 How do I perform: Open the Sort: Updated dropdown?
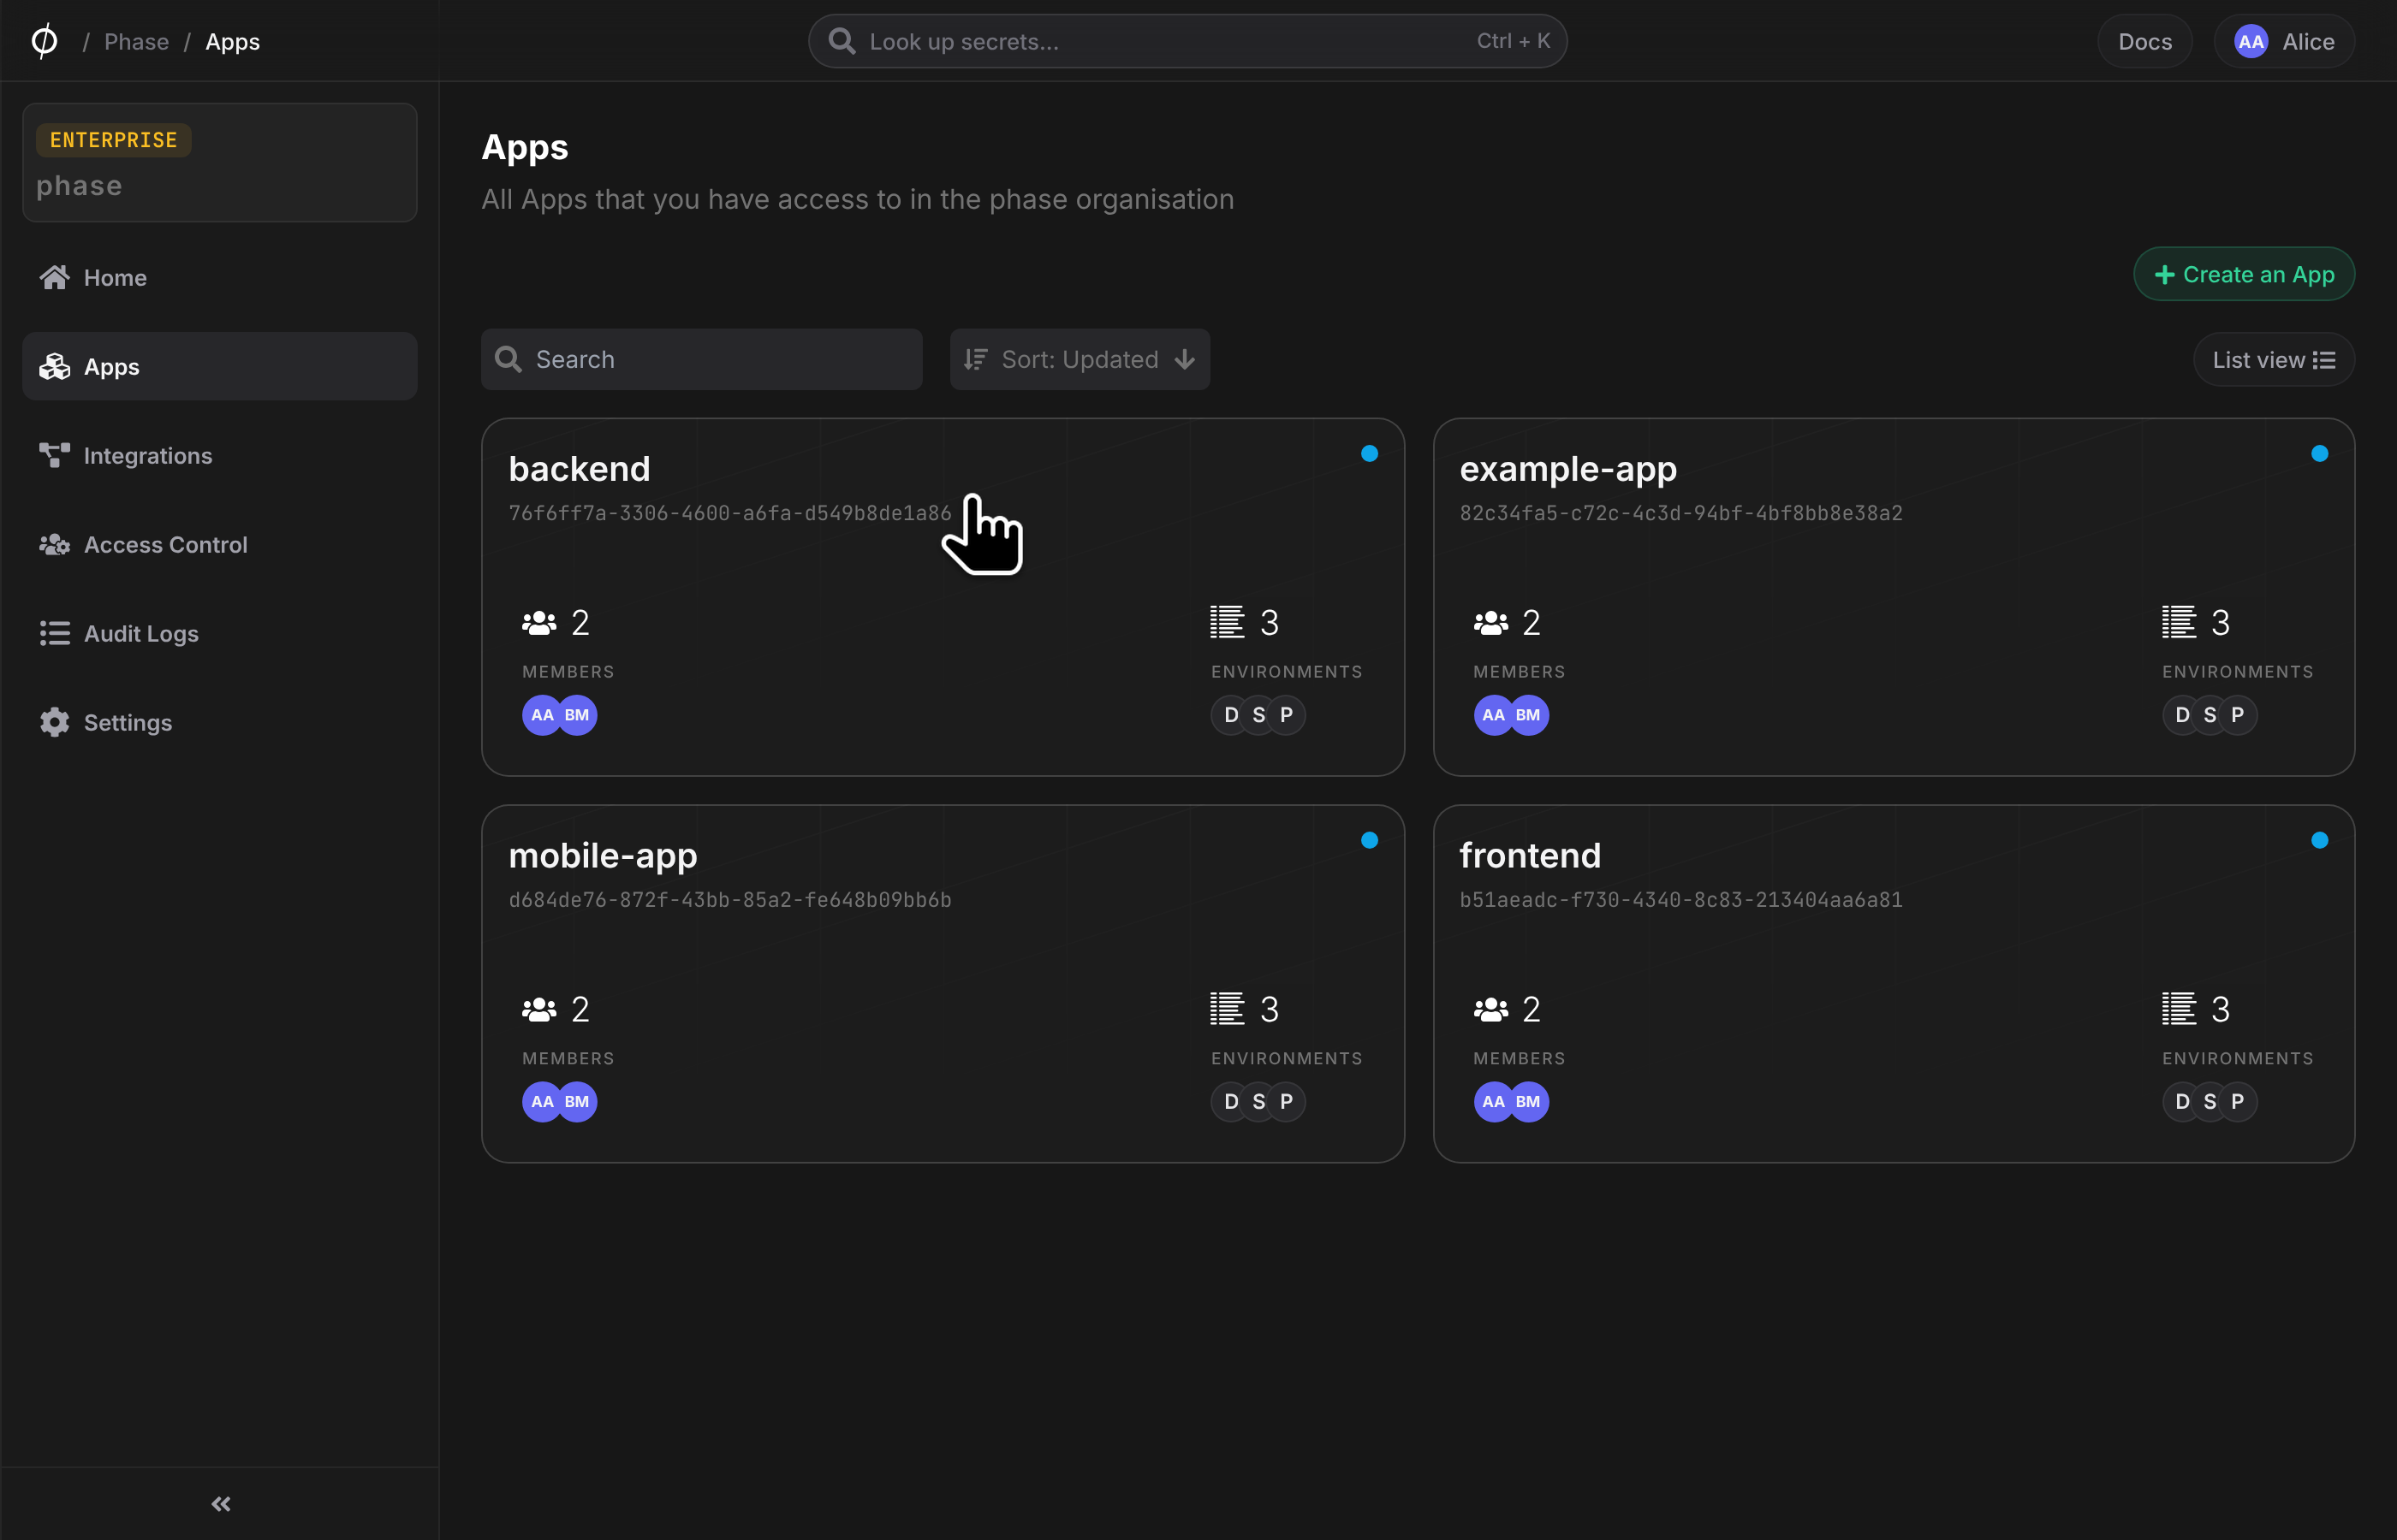tap(1080, 359)
